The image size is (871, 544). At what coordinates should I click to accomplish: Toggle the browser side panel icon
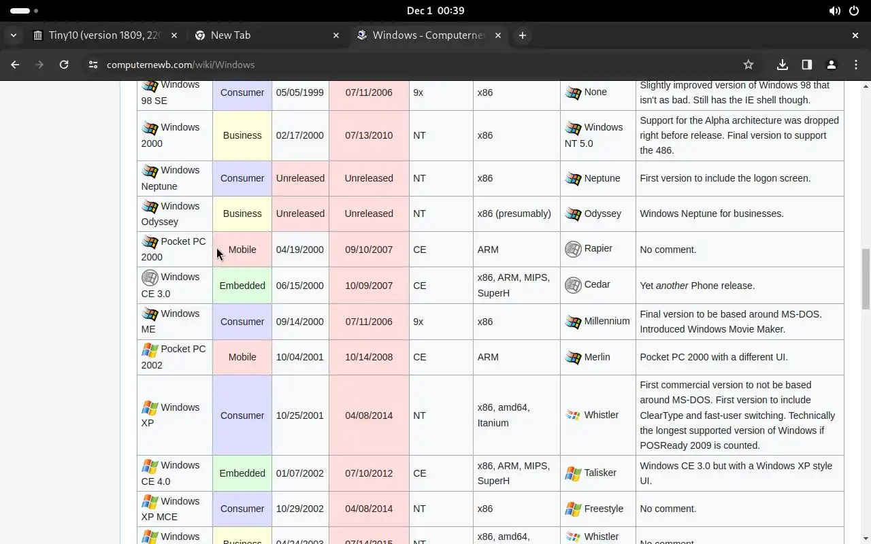(807, 65)
